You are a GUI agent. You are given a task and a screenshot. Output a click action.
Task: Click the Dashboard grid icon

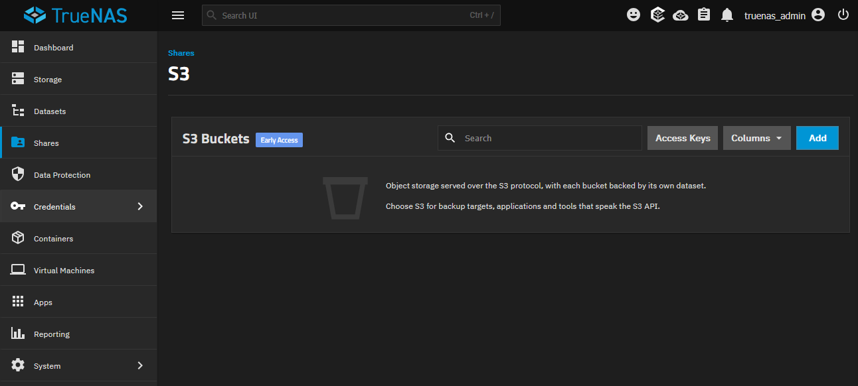click(18, 47)
